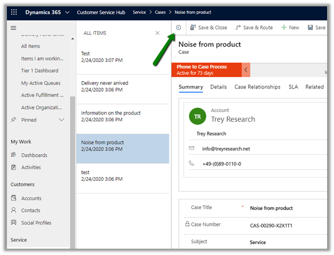
Task: Expand the Pinned section chevron
Action: point(62,120)
